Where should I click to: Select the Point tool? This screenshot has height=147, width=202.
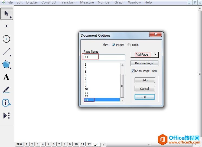click(6, 26)
